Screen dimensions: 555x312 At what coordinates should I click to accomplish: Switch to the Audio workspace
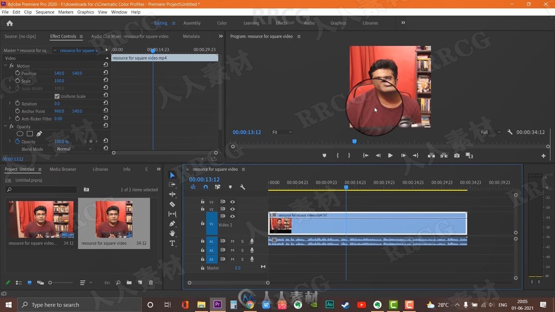tap(309, 23)
